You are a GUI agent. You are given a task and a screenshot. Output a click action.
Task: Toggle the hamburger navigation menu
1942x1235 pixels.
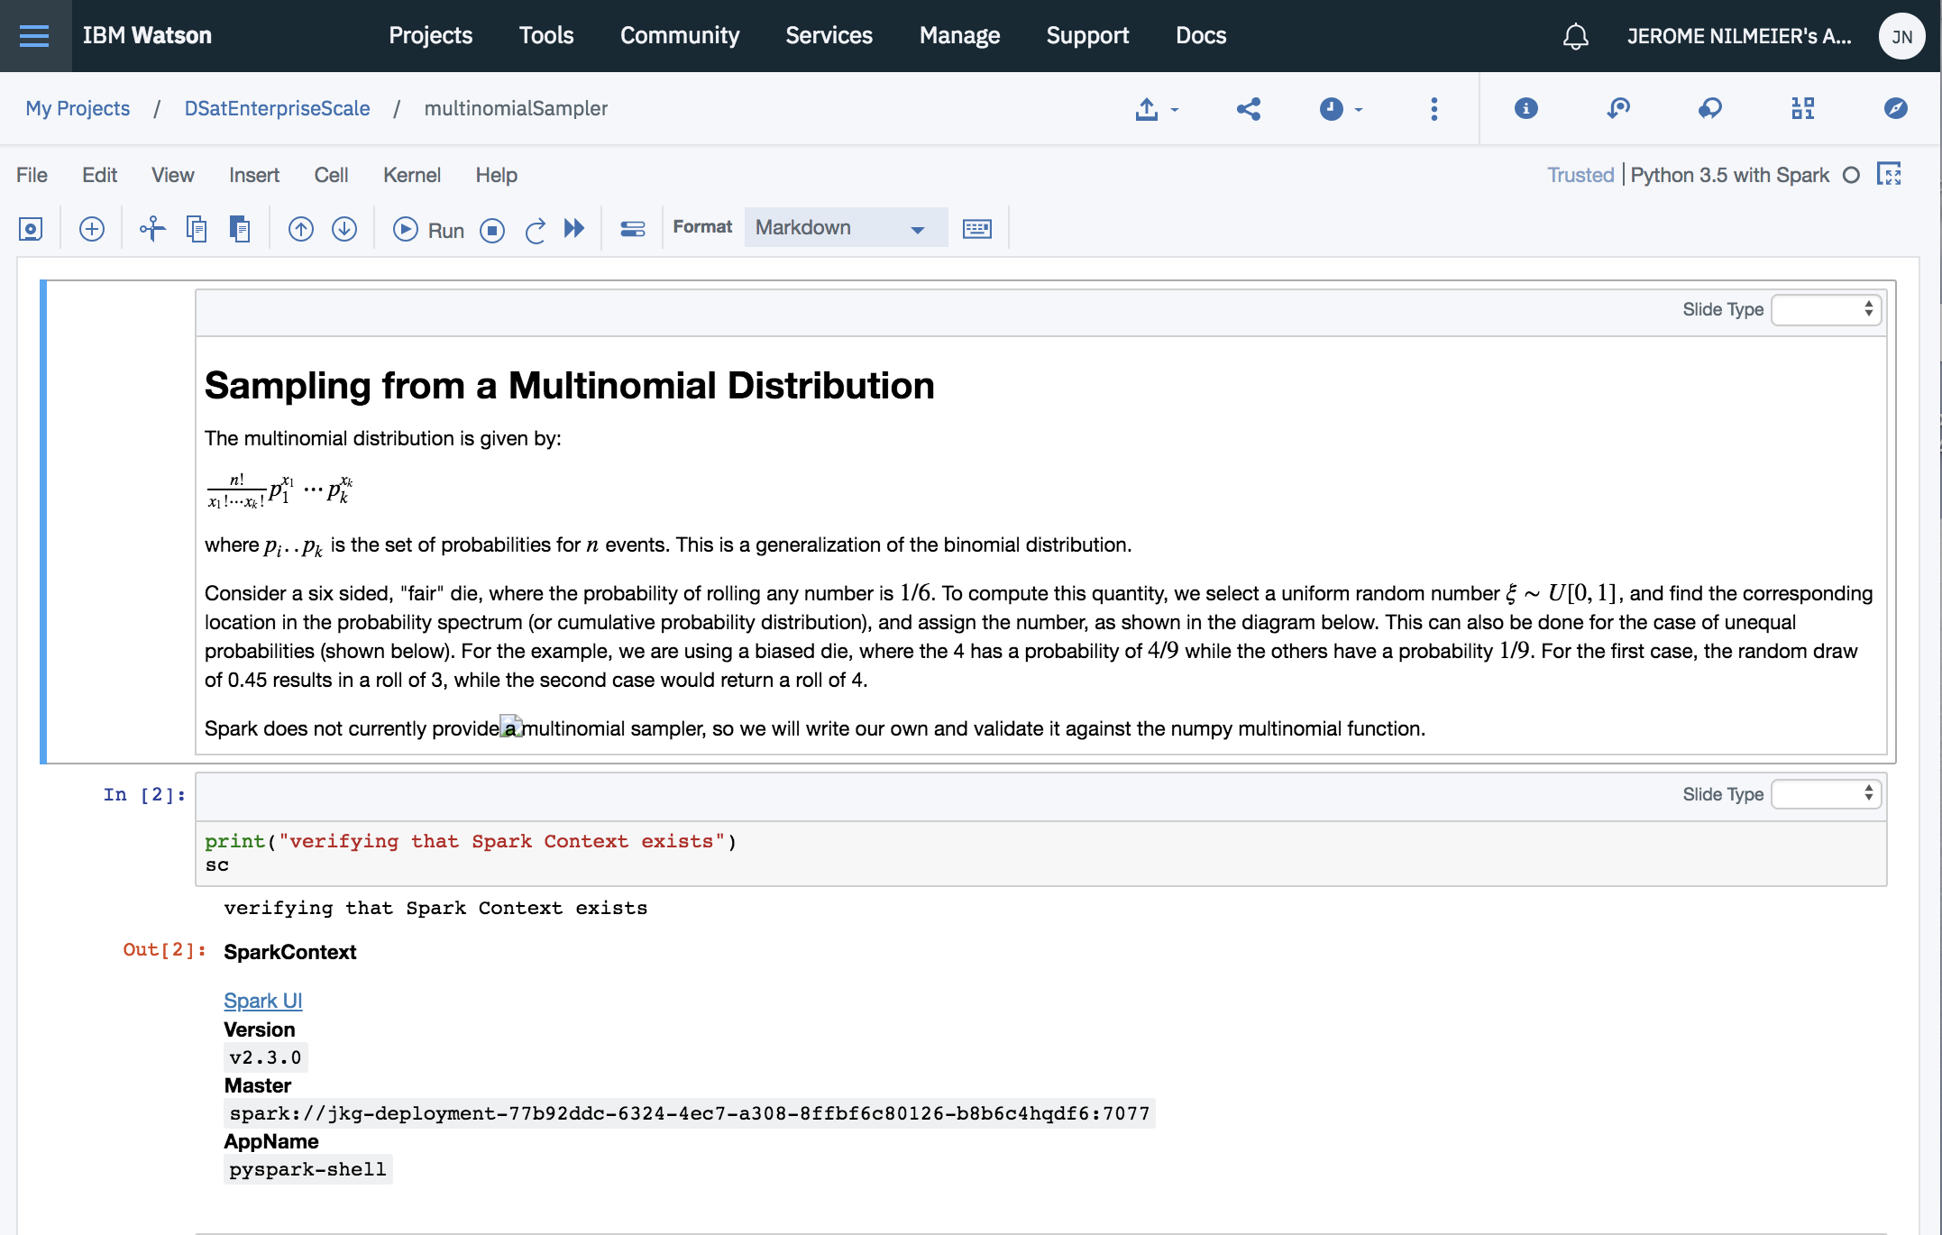pyautogui.click(x=34, y=36)
